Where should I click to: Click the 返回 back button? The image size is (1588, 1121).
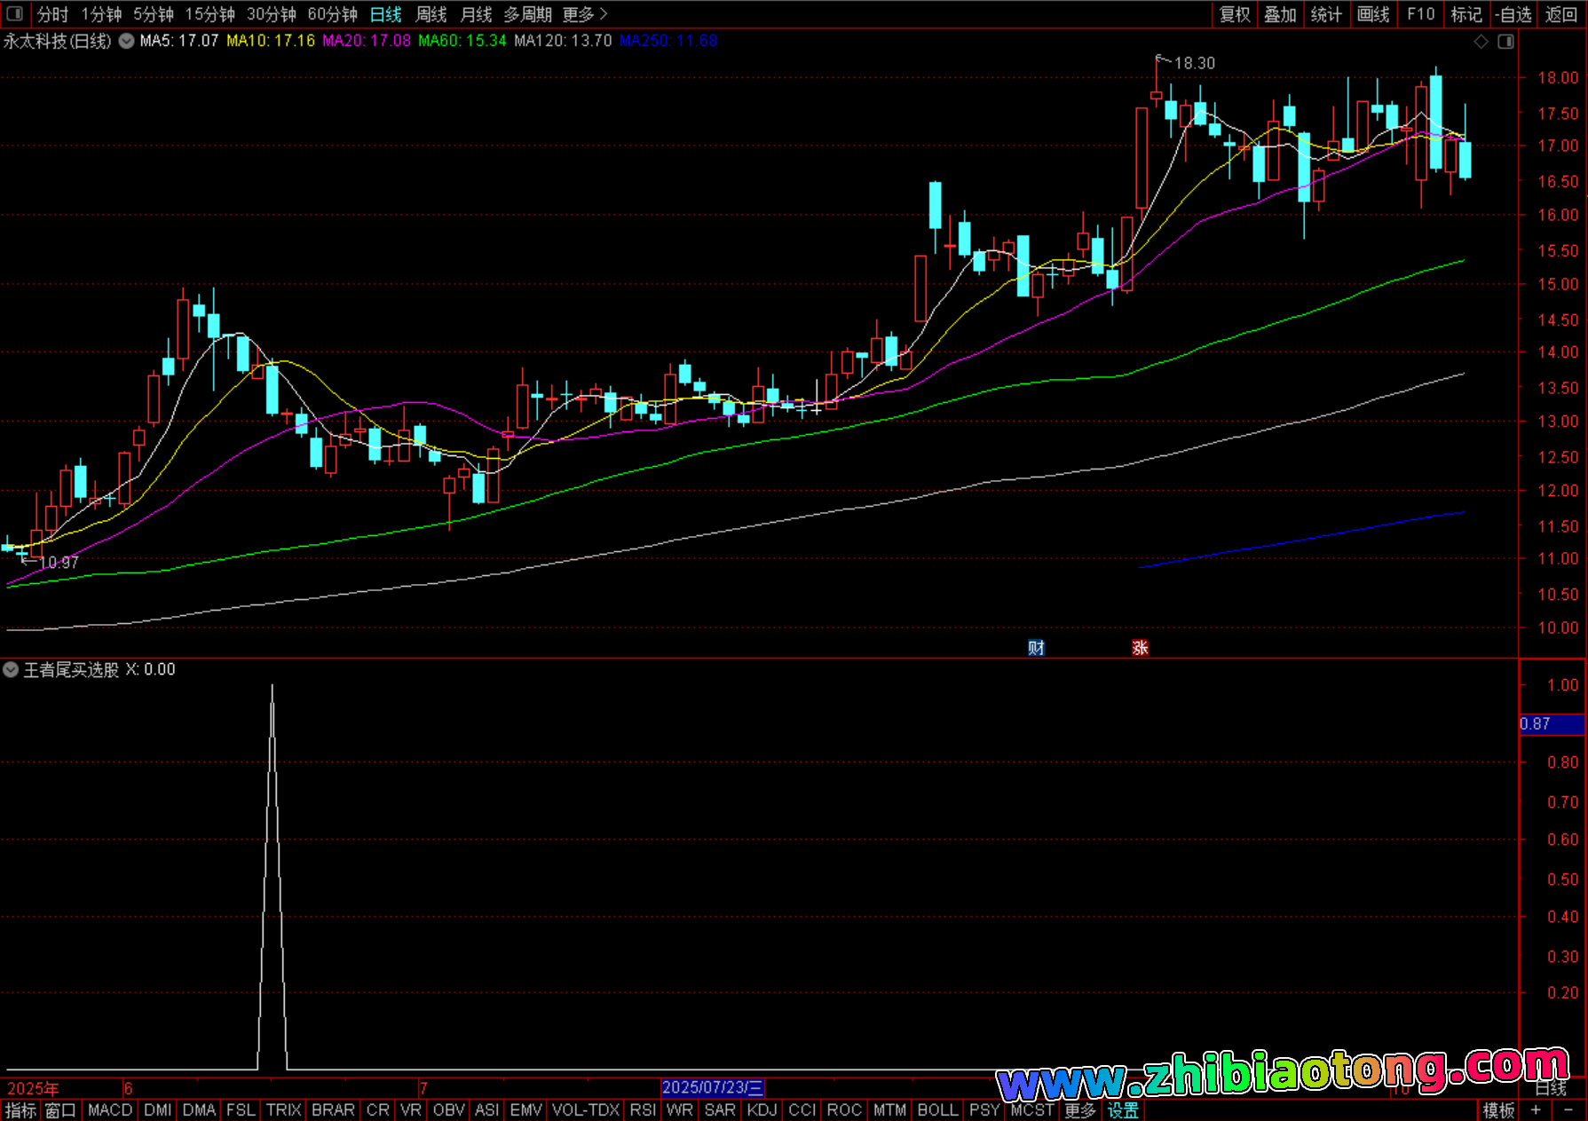1560,14
